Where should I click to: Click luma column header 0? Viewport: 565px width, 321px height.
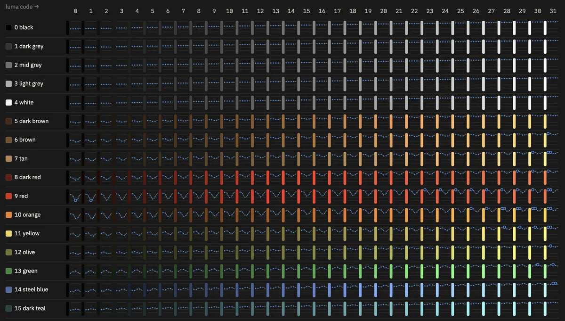click(75, 11)
